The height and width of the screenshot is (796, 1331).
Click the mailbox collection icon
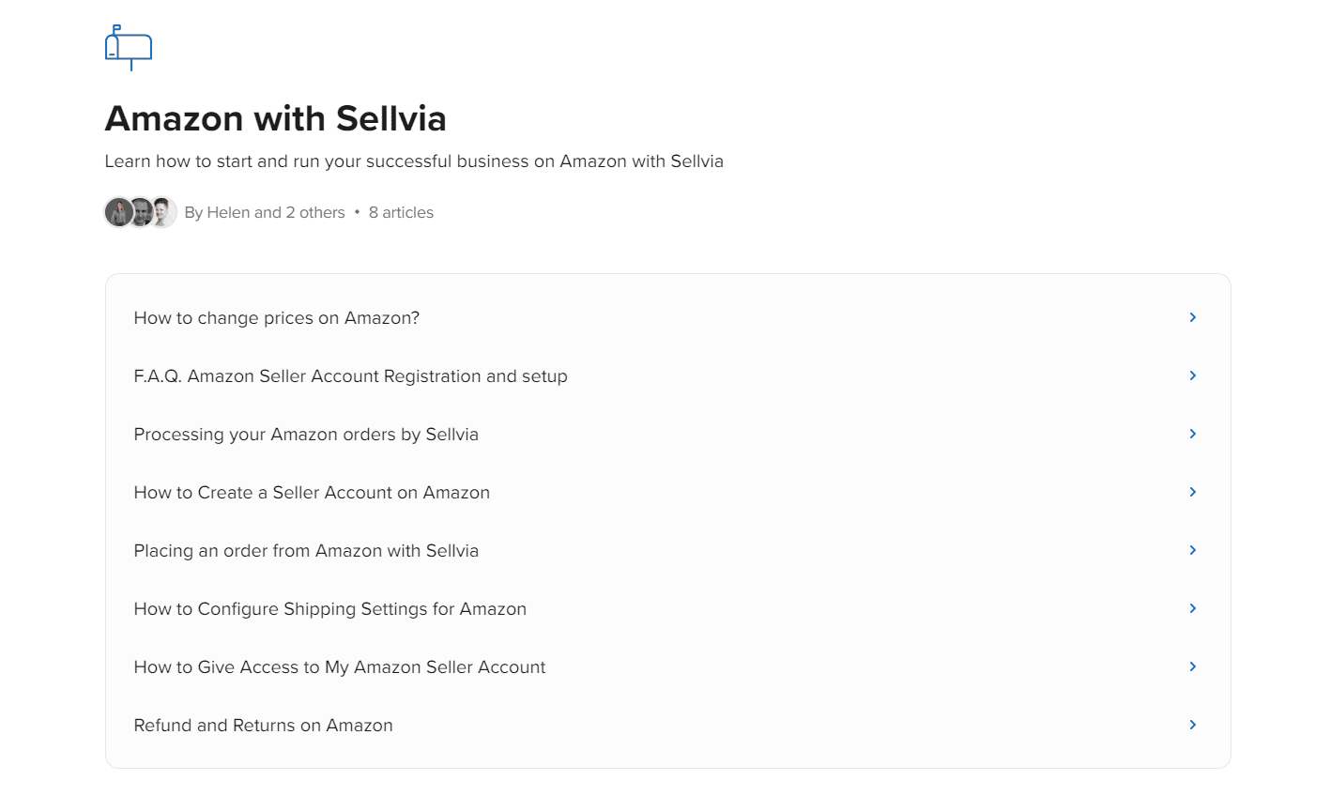(x=129, y=48)
